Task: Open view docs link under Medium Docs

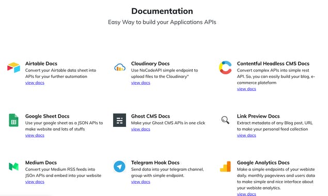Action: point(35,182)
